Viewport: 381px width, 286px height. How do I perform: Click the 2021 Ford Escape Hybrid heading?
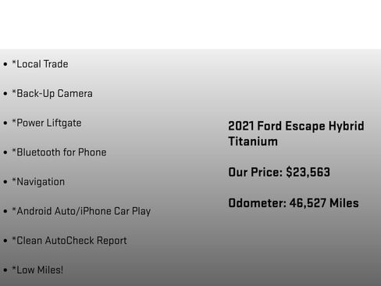tap(296, 126)
